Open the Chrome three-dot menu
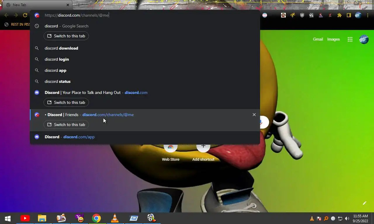Screen dimensions: 374x224 [368, 15]
